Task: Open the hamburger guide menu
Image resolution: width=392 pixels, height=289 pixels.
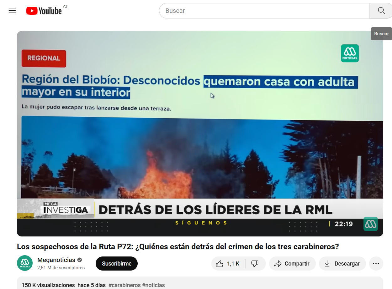Action: click(x=12, y=11)
